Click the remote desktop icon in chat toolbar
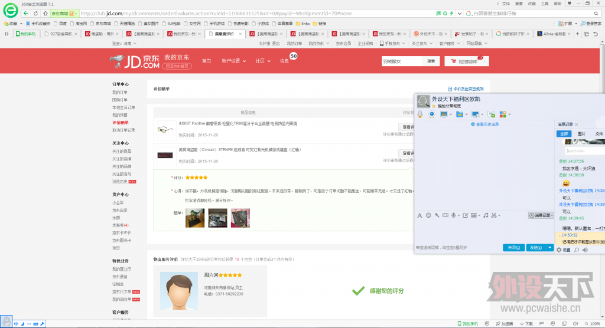 476,114
